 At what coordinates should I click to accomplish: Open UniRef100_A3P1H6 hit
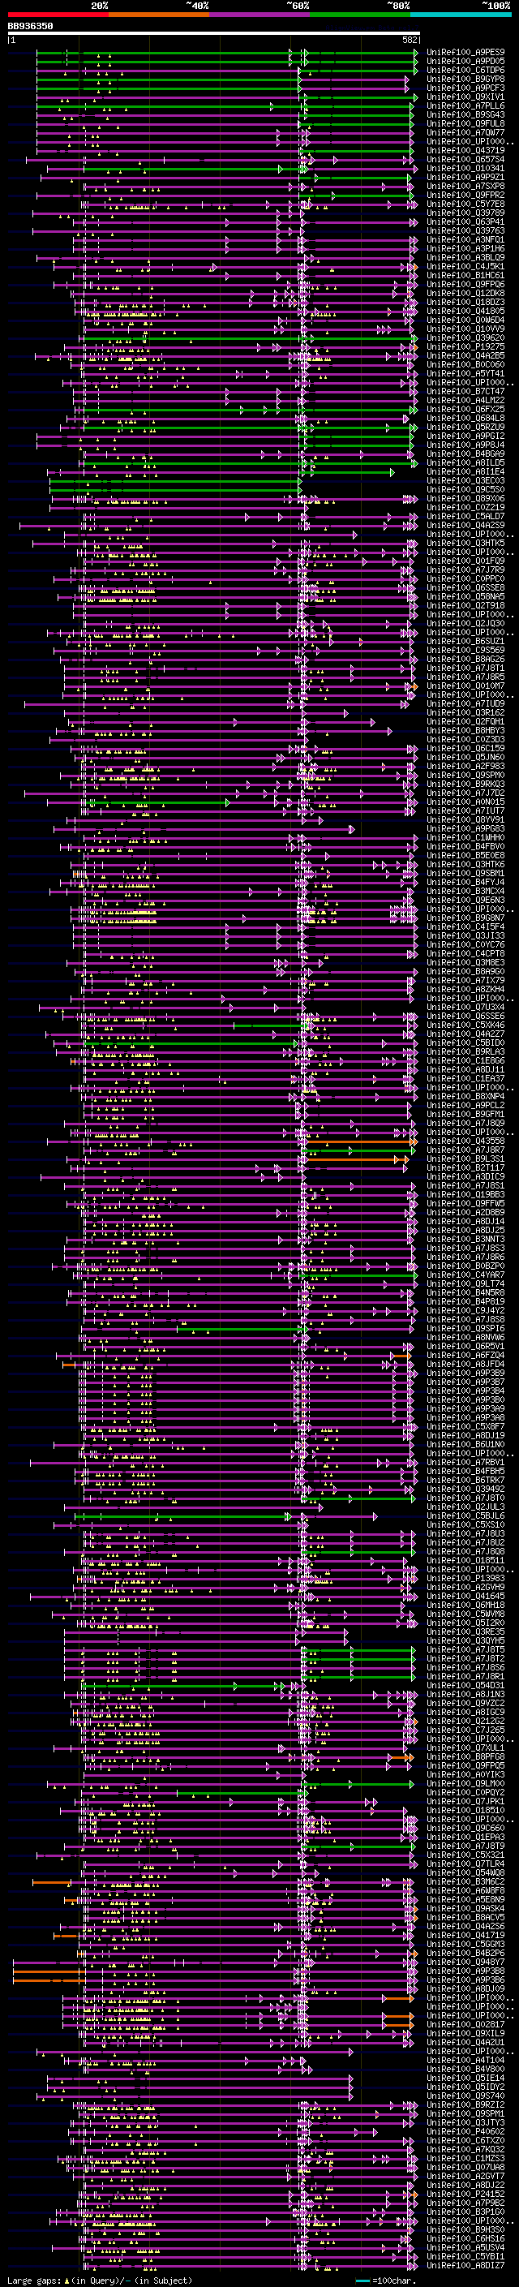pos(465,248)
